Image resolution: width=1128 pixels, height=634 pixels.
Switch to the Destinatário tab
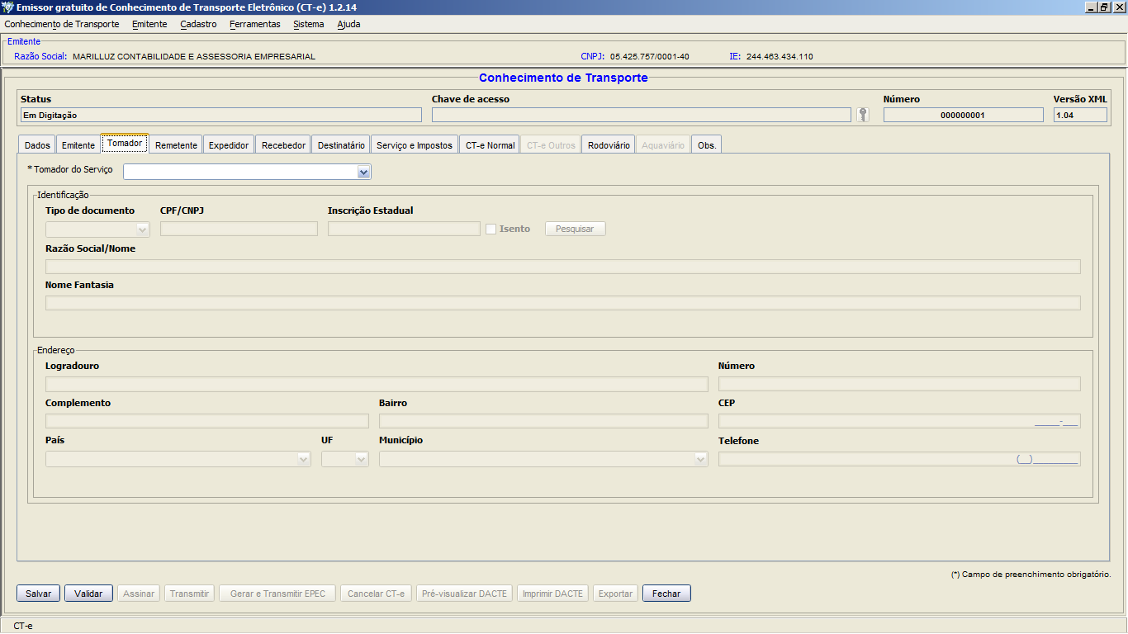pos(341,145)
